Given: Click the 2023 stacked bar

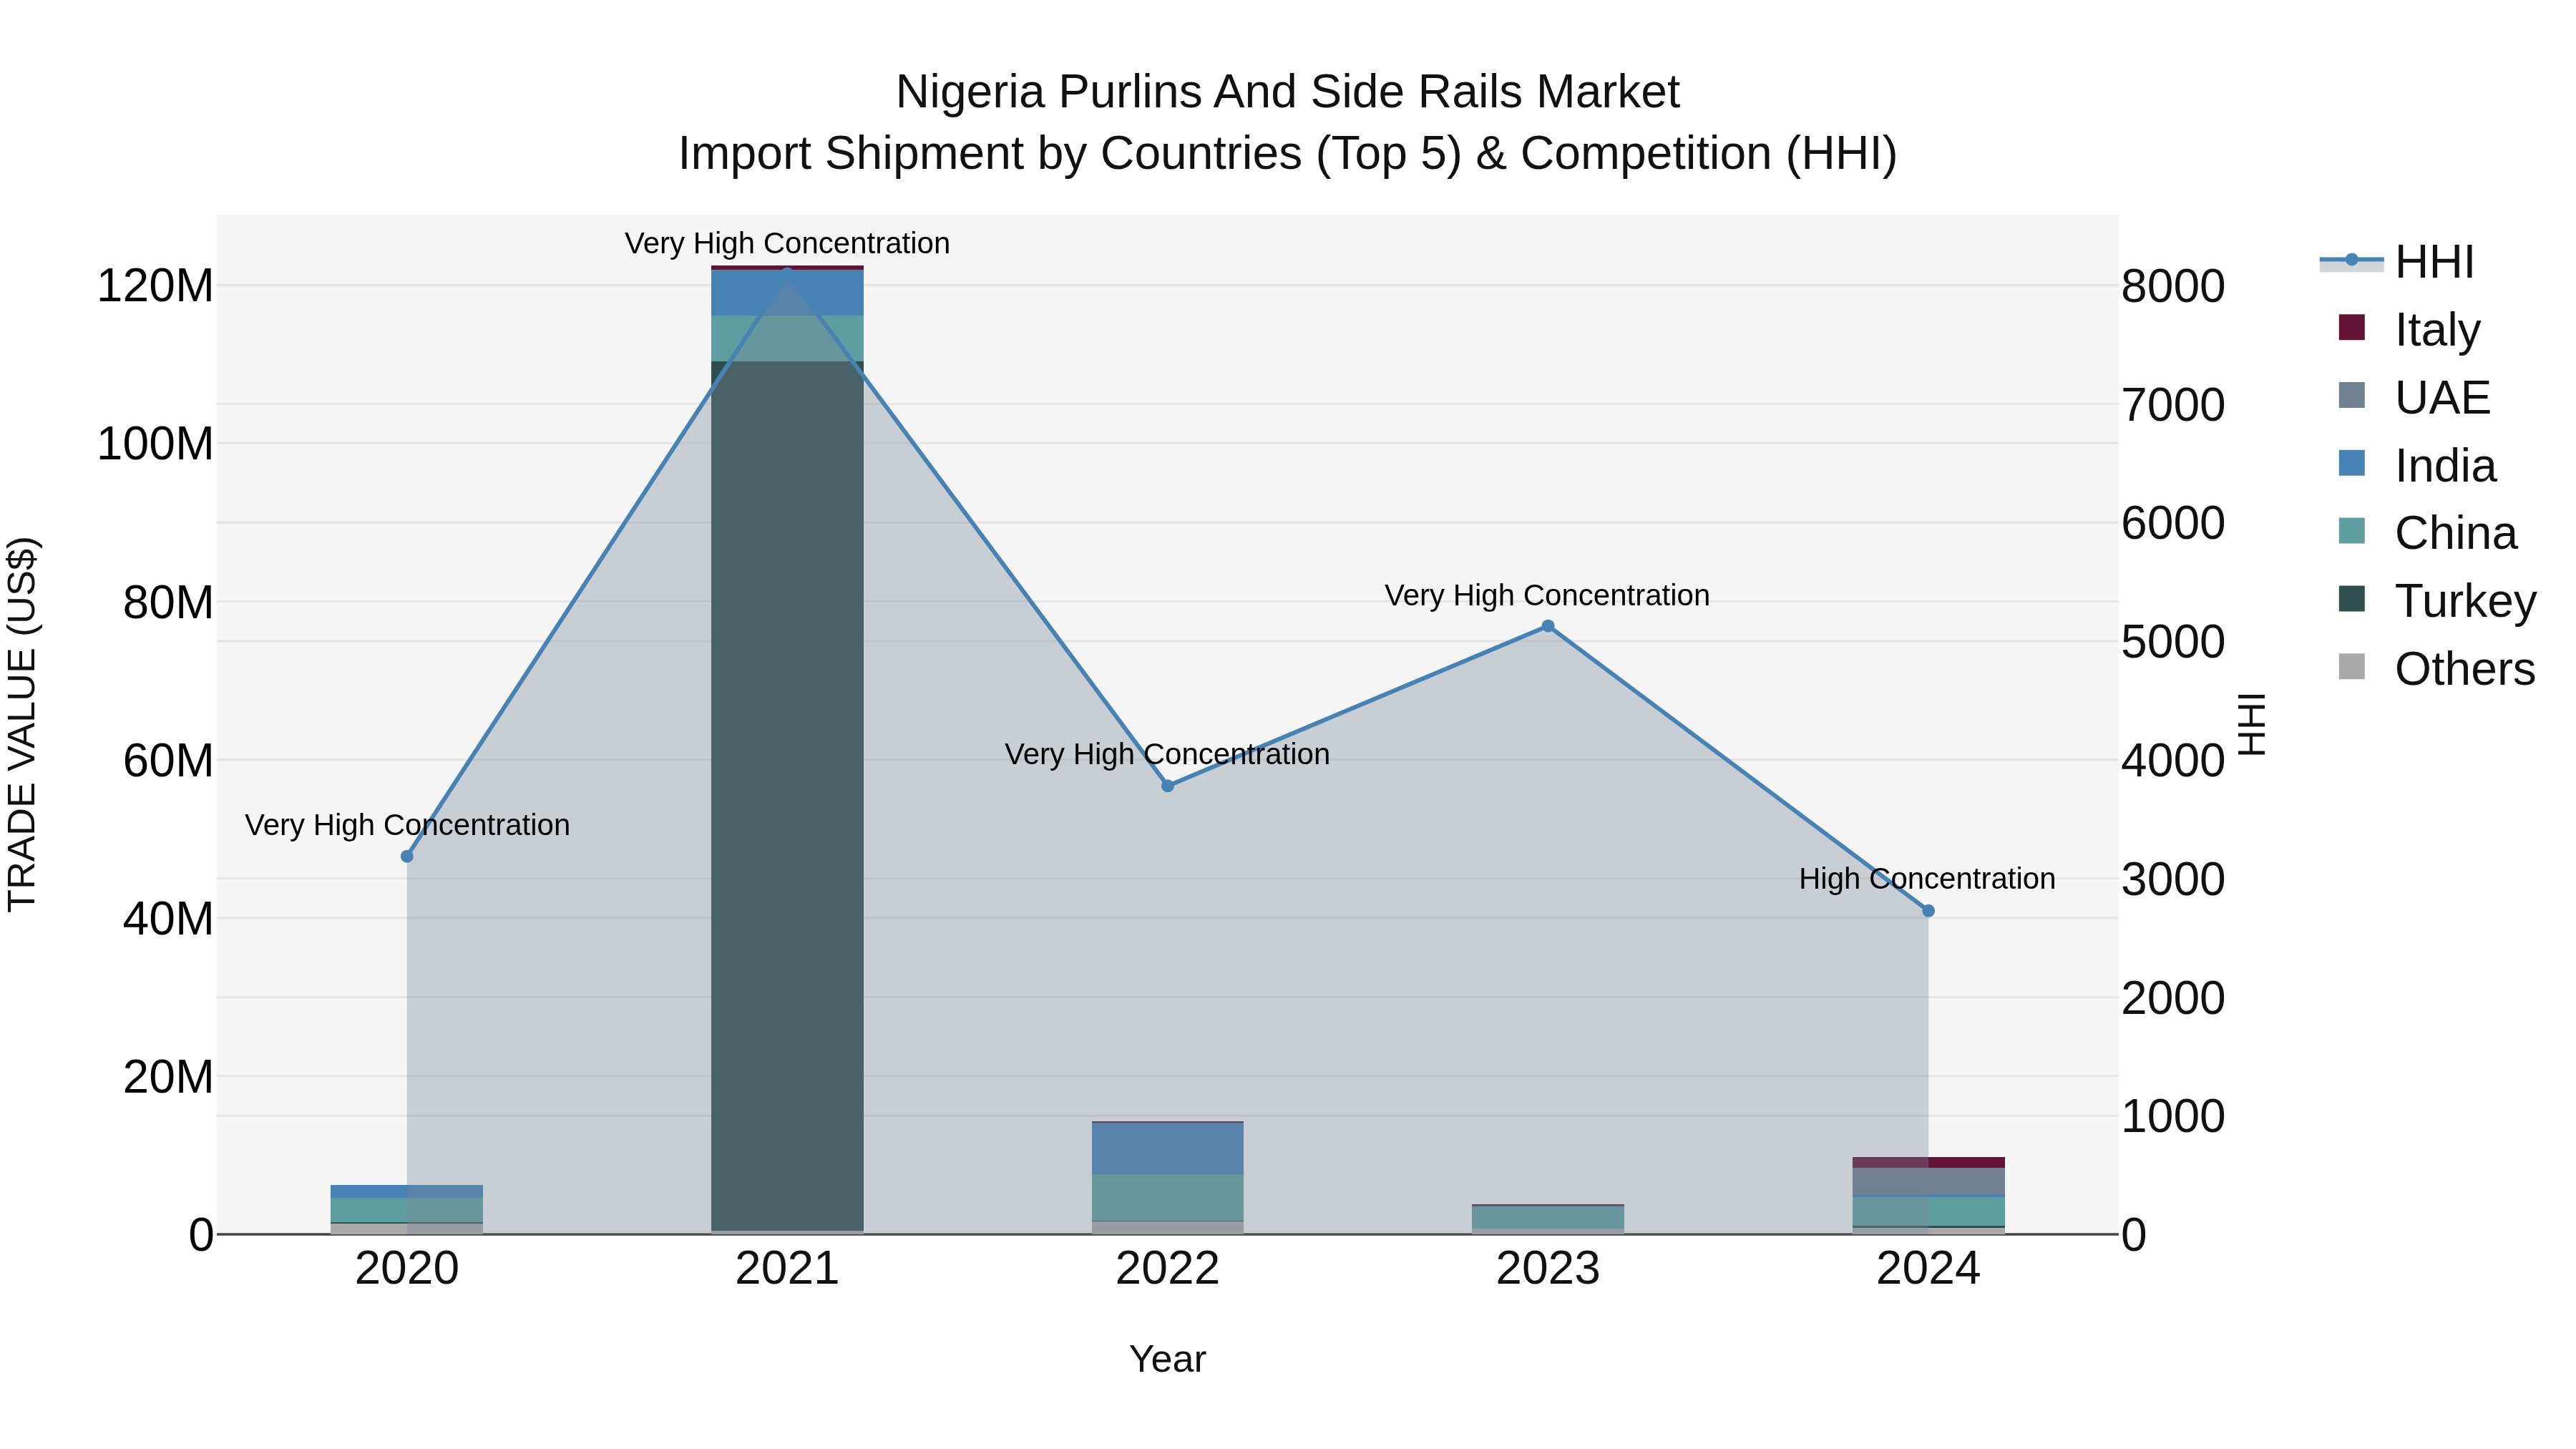Looking at the screenshot, I should pos(1548,1219).
